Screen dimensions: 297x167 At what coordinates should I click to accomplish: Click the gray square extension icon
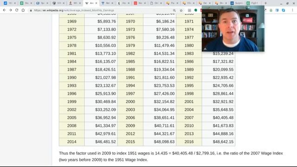[189, 10]
